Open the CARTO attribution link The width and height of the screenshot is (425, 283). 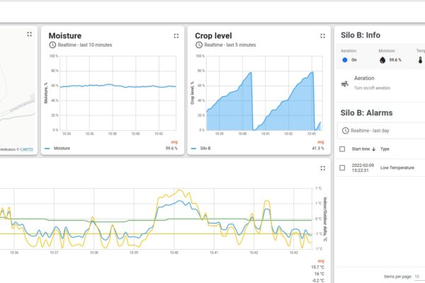(x=26, y=149)
